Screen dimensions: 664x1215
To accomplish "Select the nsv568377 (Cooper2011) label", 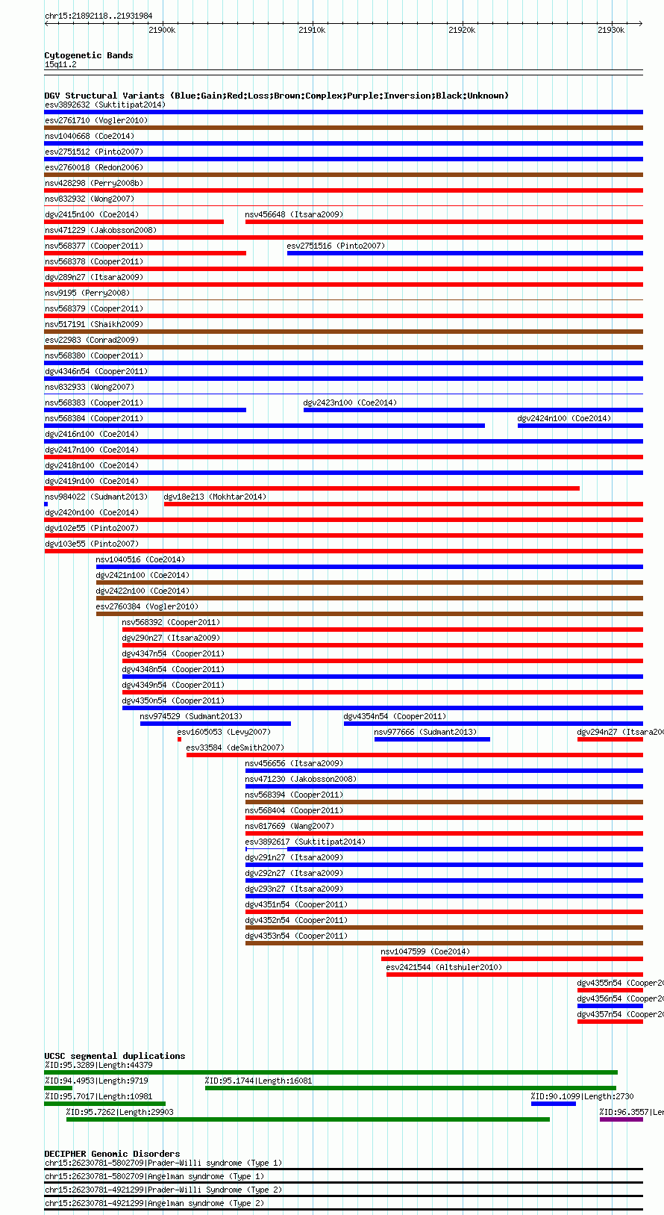I will (94, 246).
